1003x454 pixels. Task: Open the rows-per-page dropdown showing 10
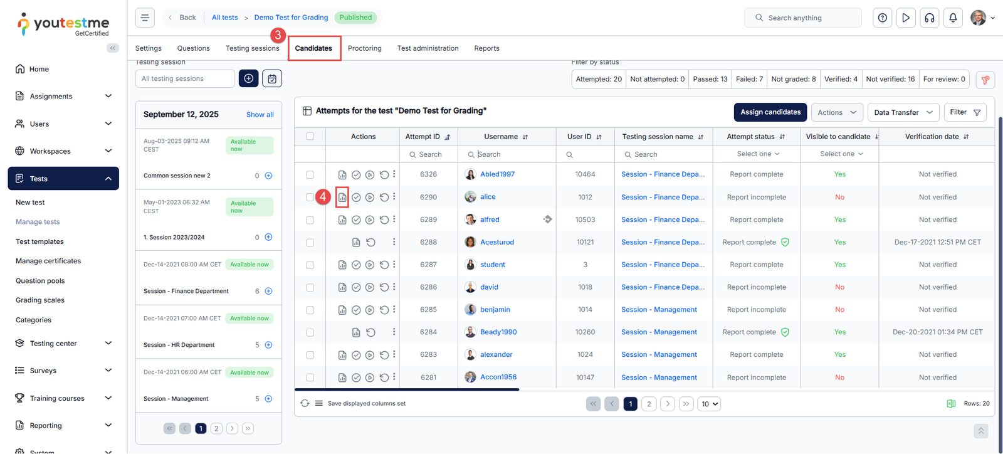(x=710, y=404)
